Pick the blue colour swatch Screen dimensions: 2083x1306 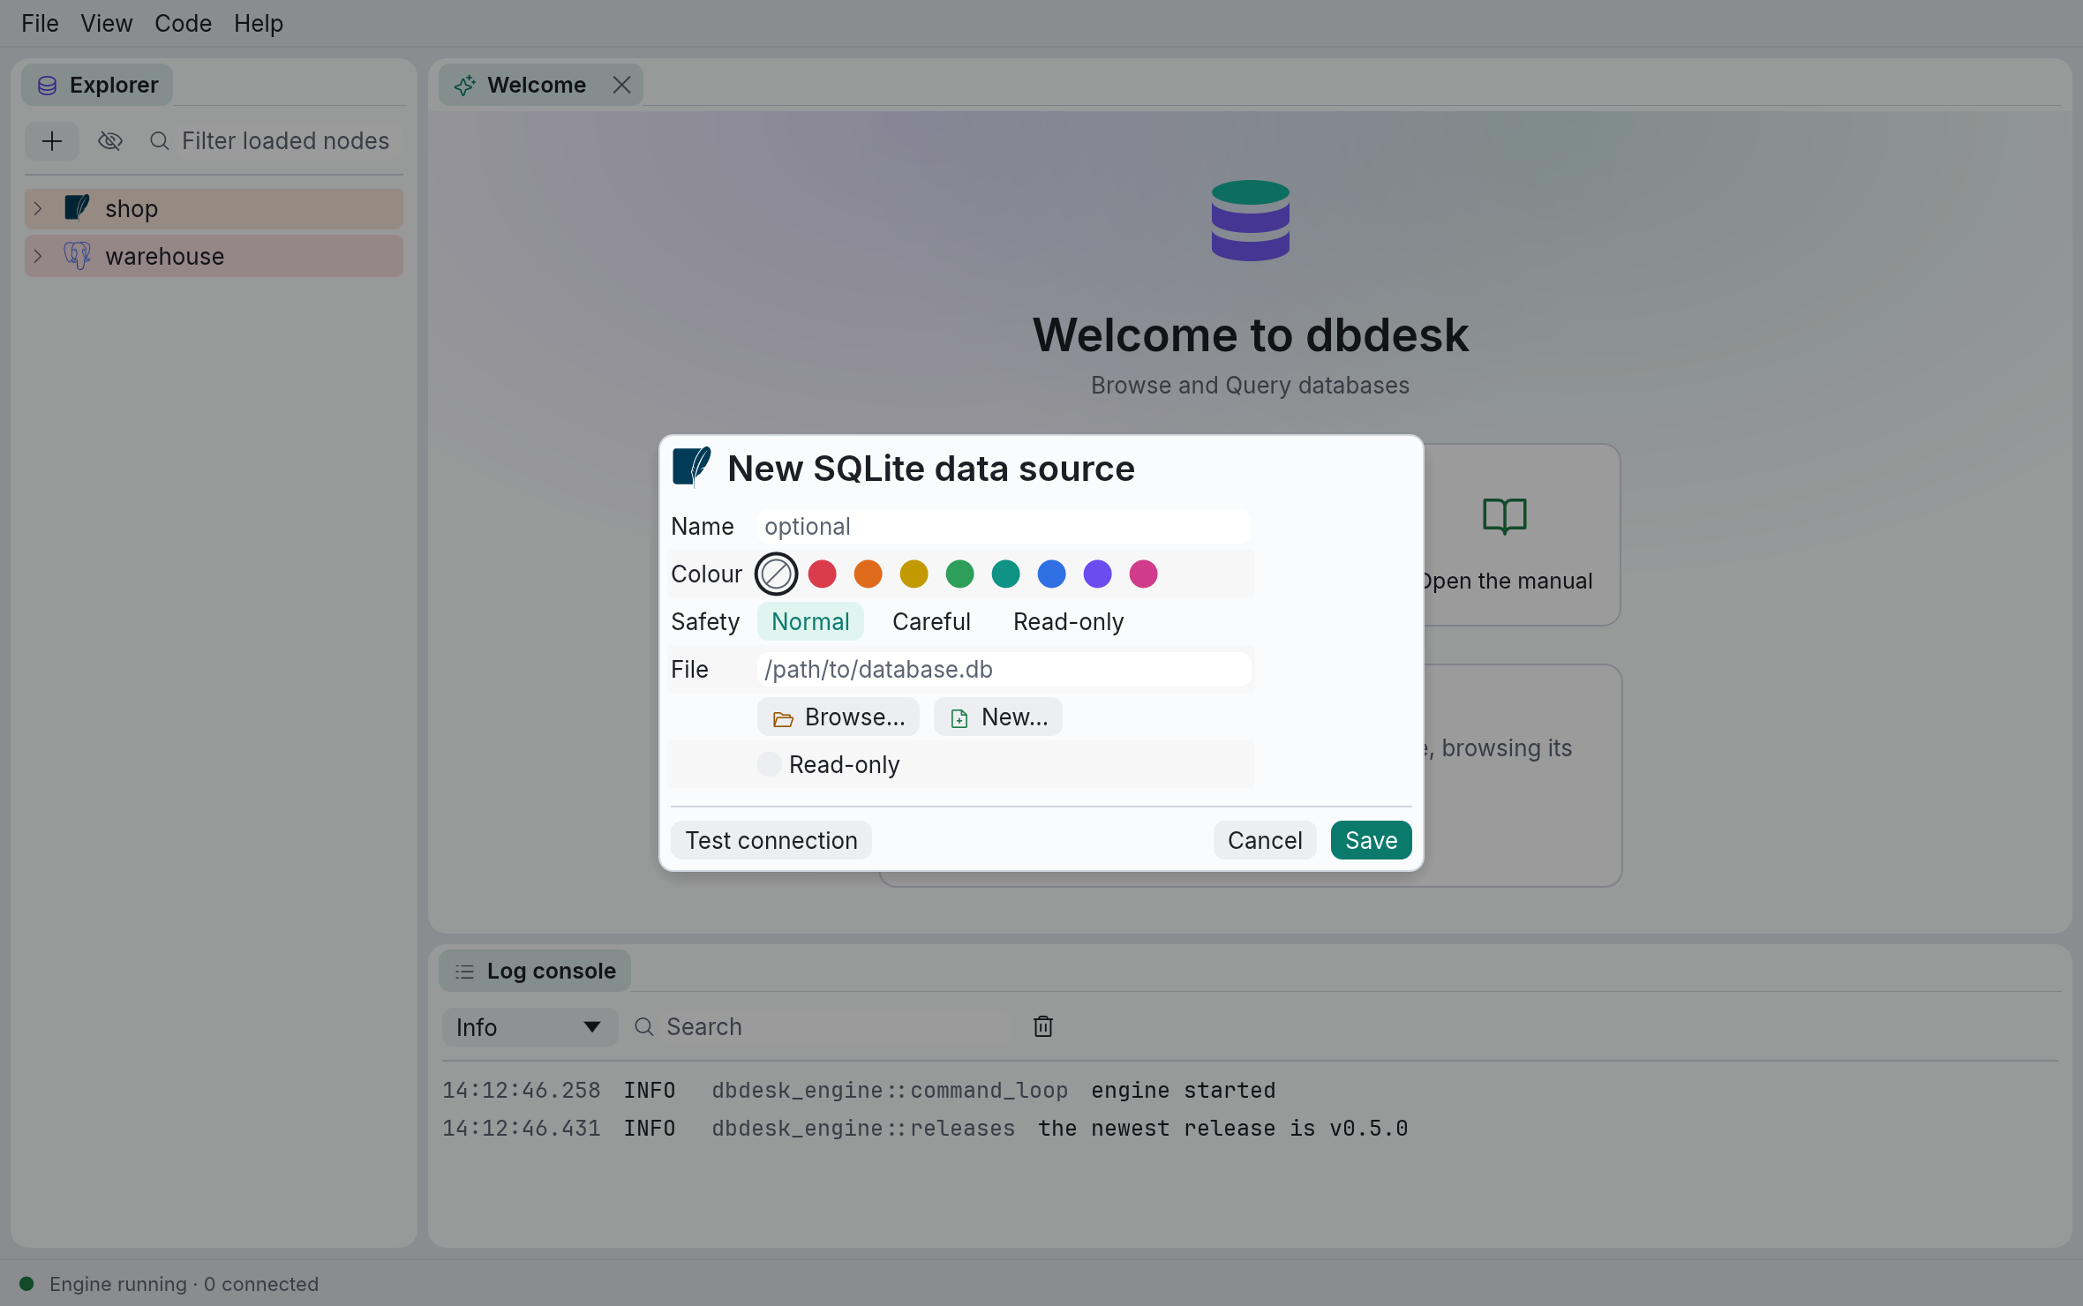coord(1051,574)
